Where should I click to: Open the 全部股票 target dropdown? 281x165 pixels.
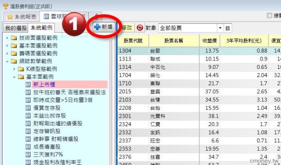click(220, 28)
